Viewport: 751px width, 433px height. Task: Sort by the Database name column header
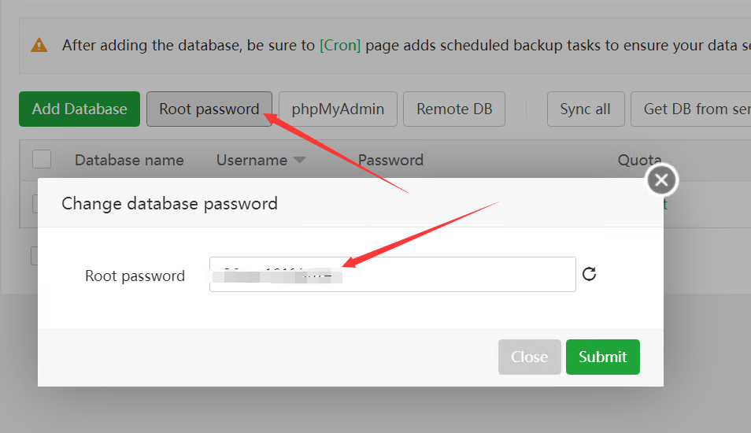point(129,160)
